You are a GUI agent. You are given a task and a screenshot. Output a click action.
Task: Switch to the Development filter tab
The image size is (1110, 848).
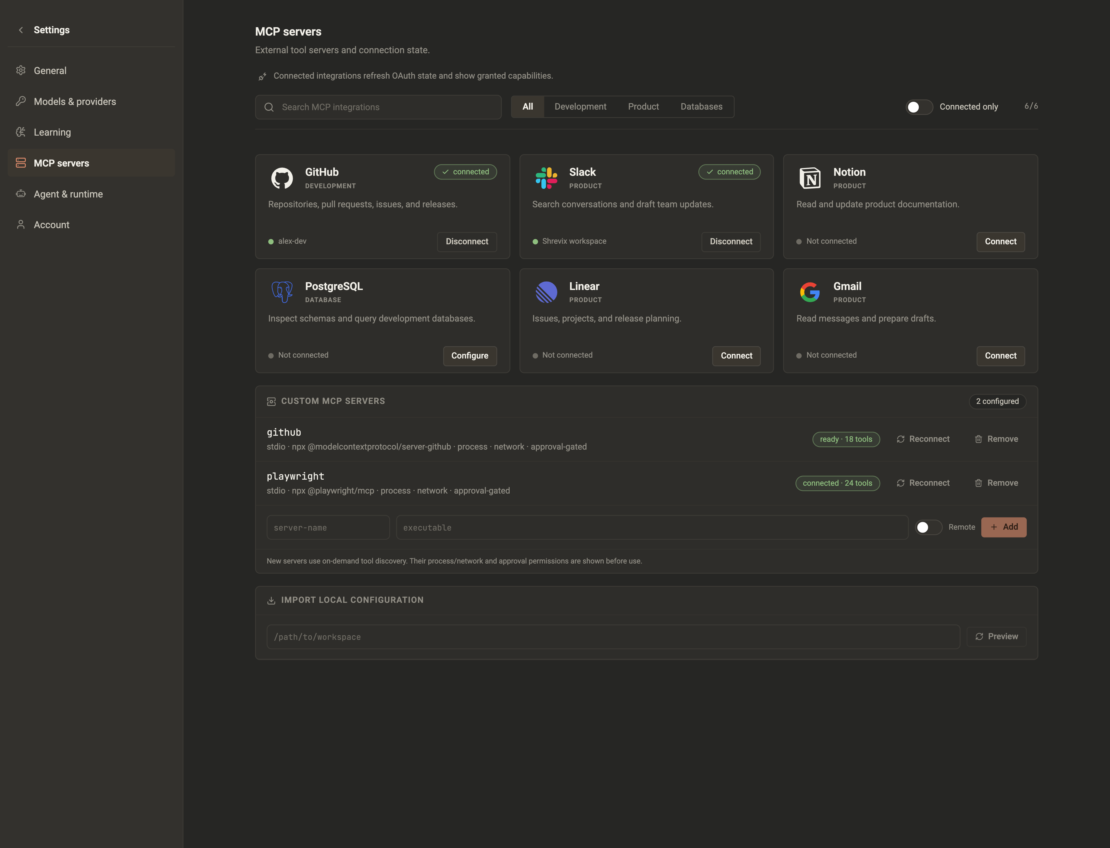[580, 107]
